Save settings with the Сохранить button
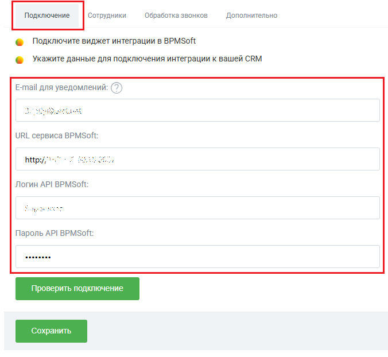388x357 pixels. tap(51, 331)
